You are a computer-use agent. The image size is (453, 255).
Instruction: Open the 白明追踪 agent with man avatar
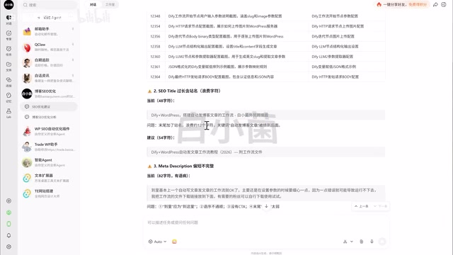coord(49,62)
